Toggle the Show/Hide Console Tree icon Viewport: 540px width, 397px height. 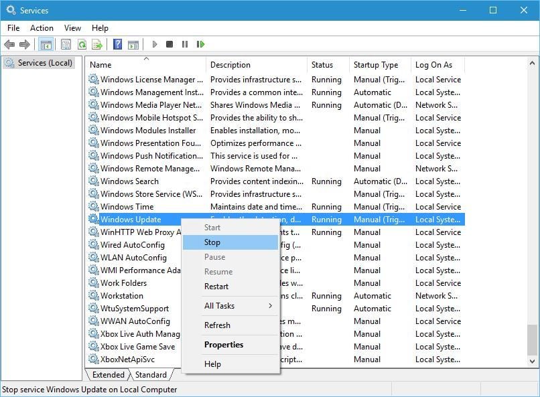point(46,44)
